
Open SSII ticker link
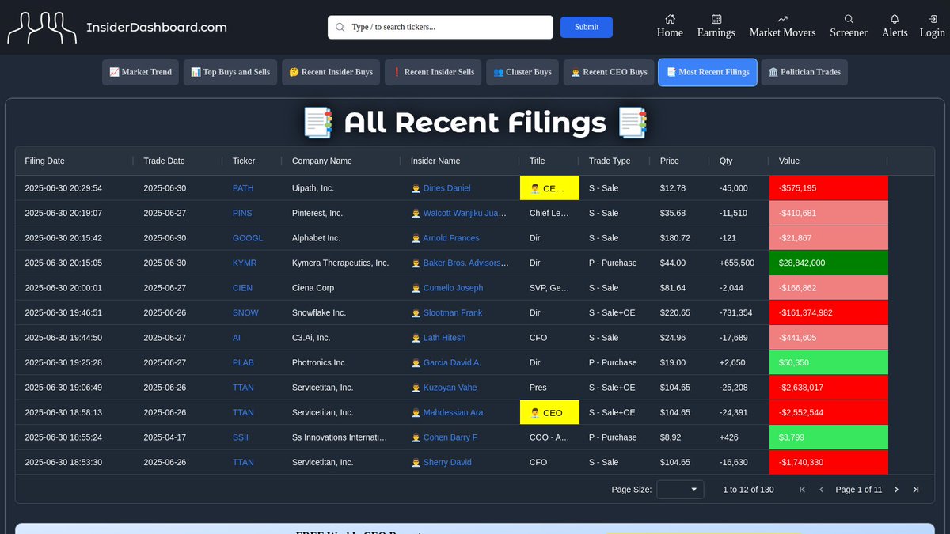tap(241, 437)
